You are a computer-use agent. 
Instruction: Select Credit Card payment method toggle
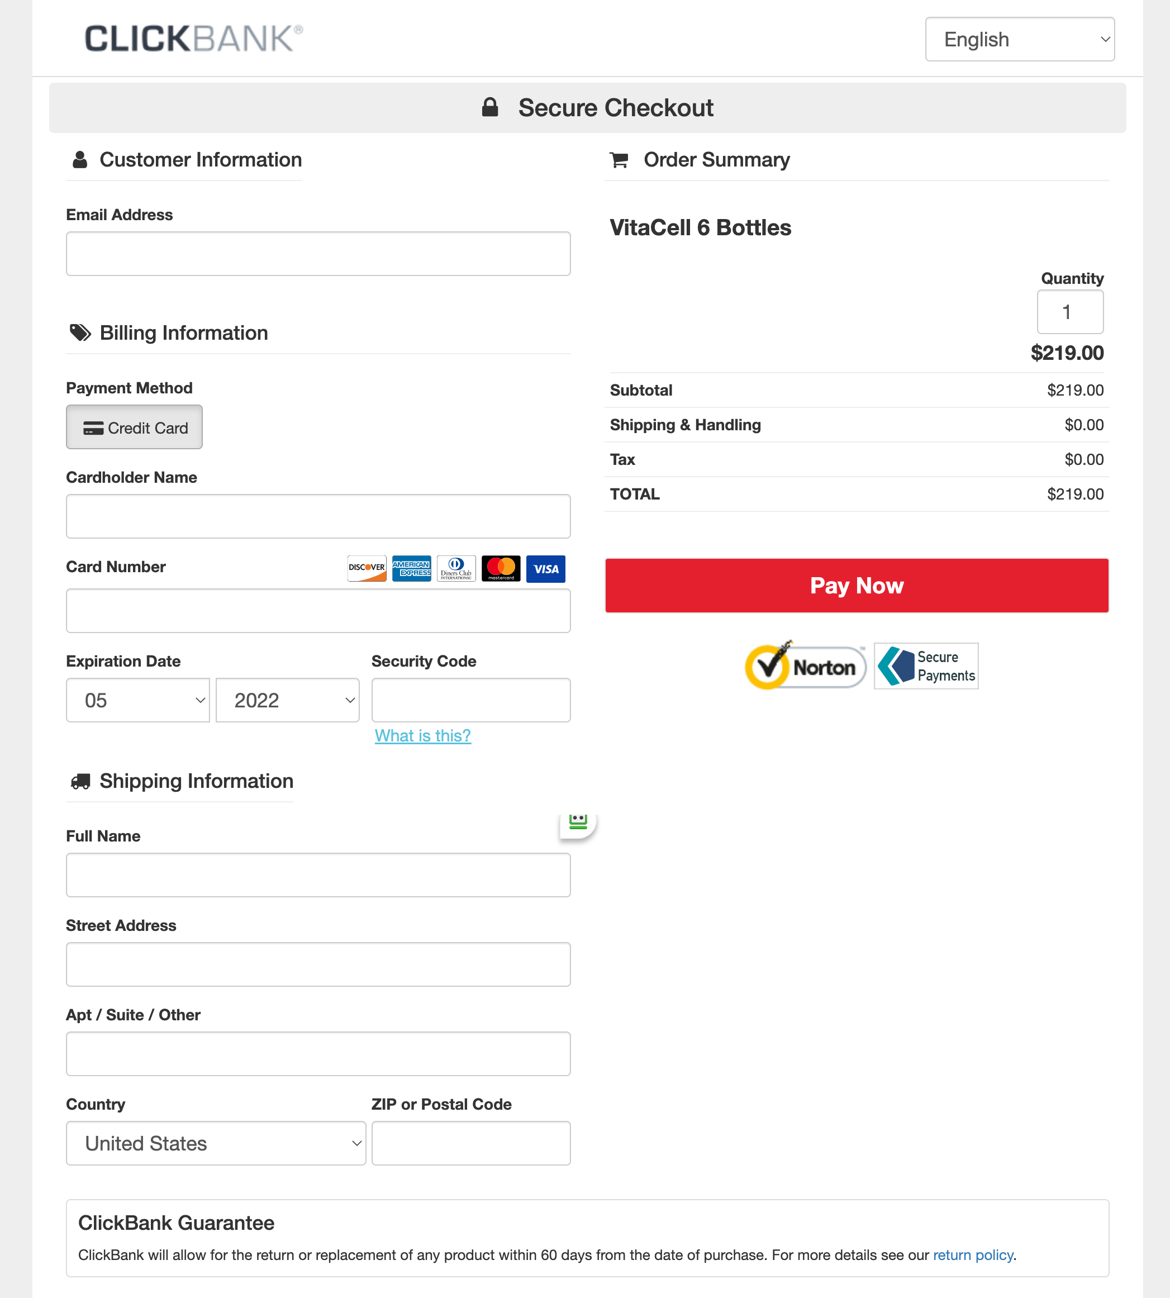pyautogui.click(x=135, y=427)
